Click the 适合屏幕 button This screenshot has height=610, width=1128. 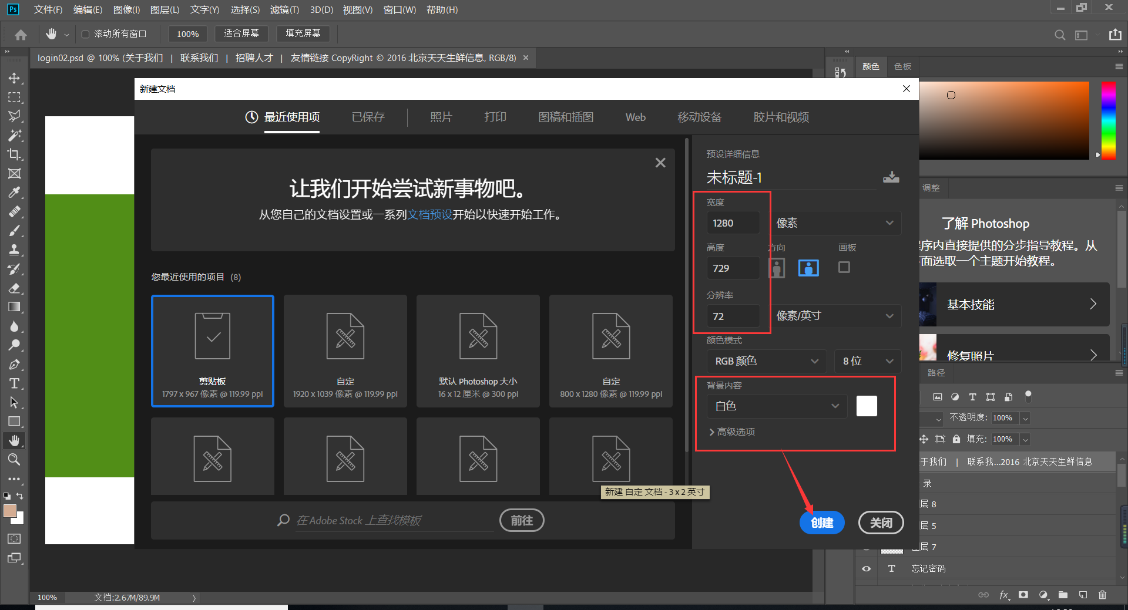tap(241, 33)
